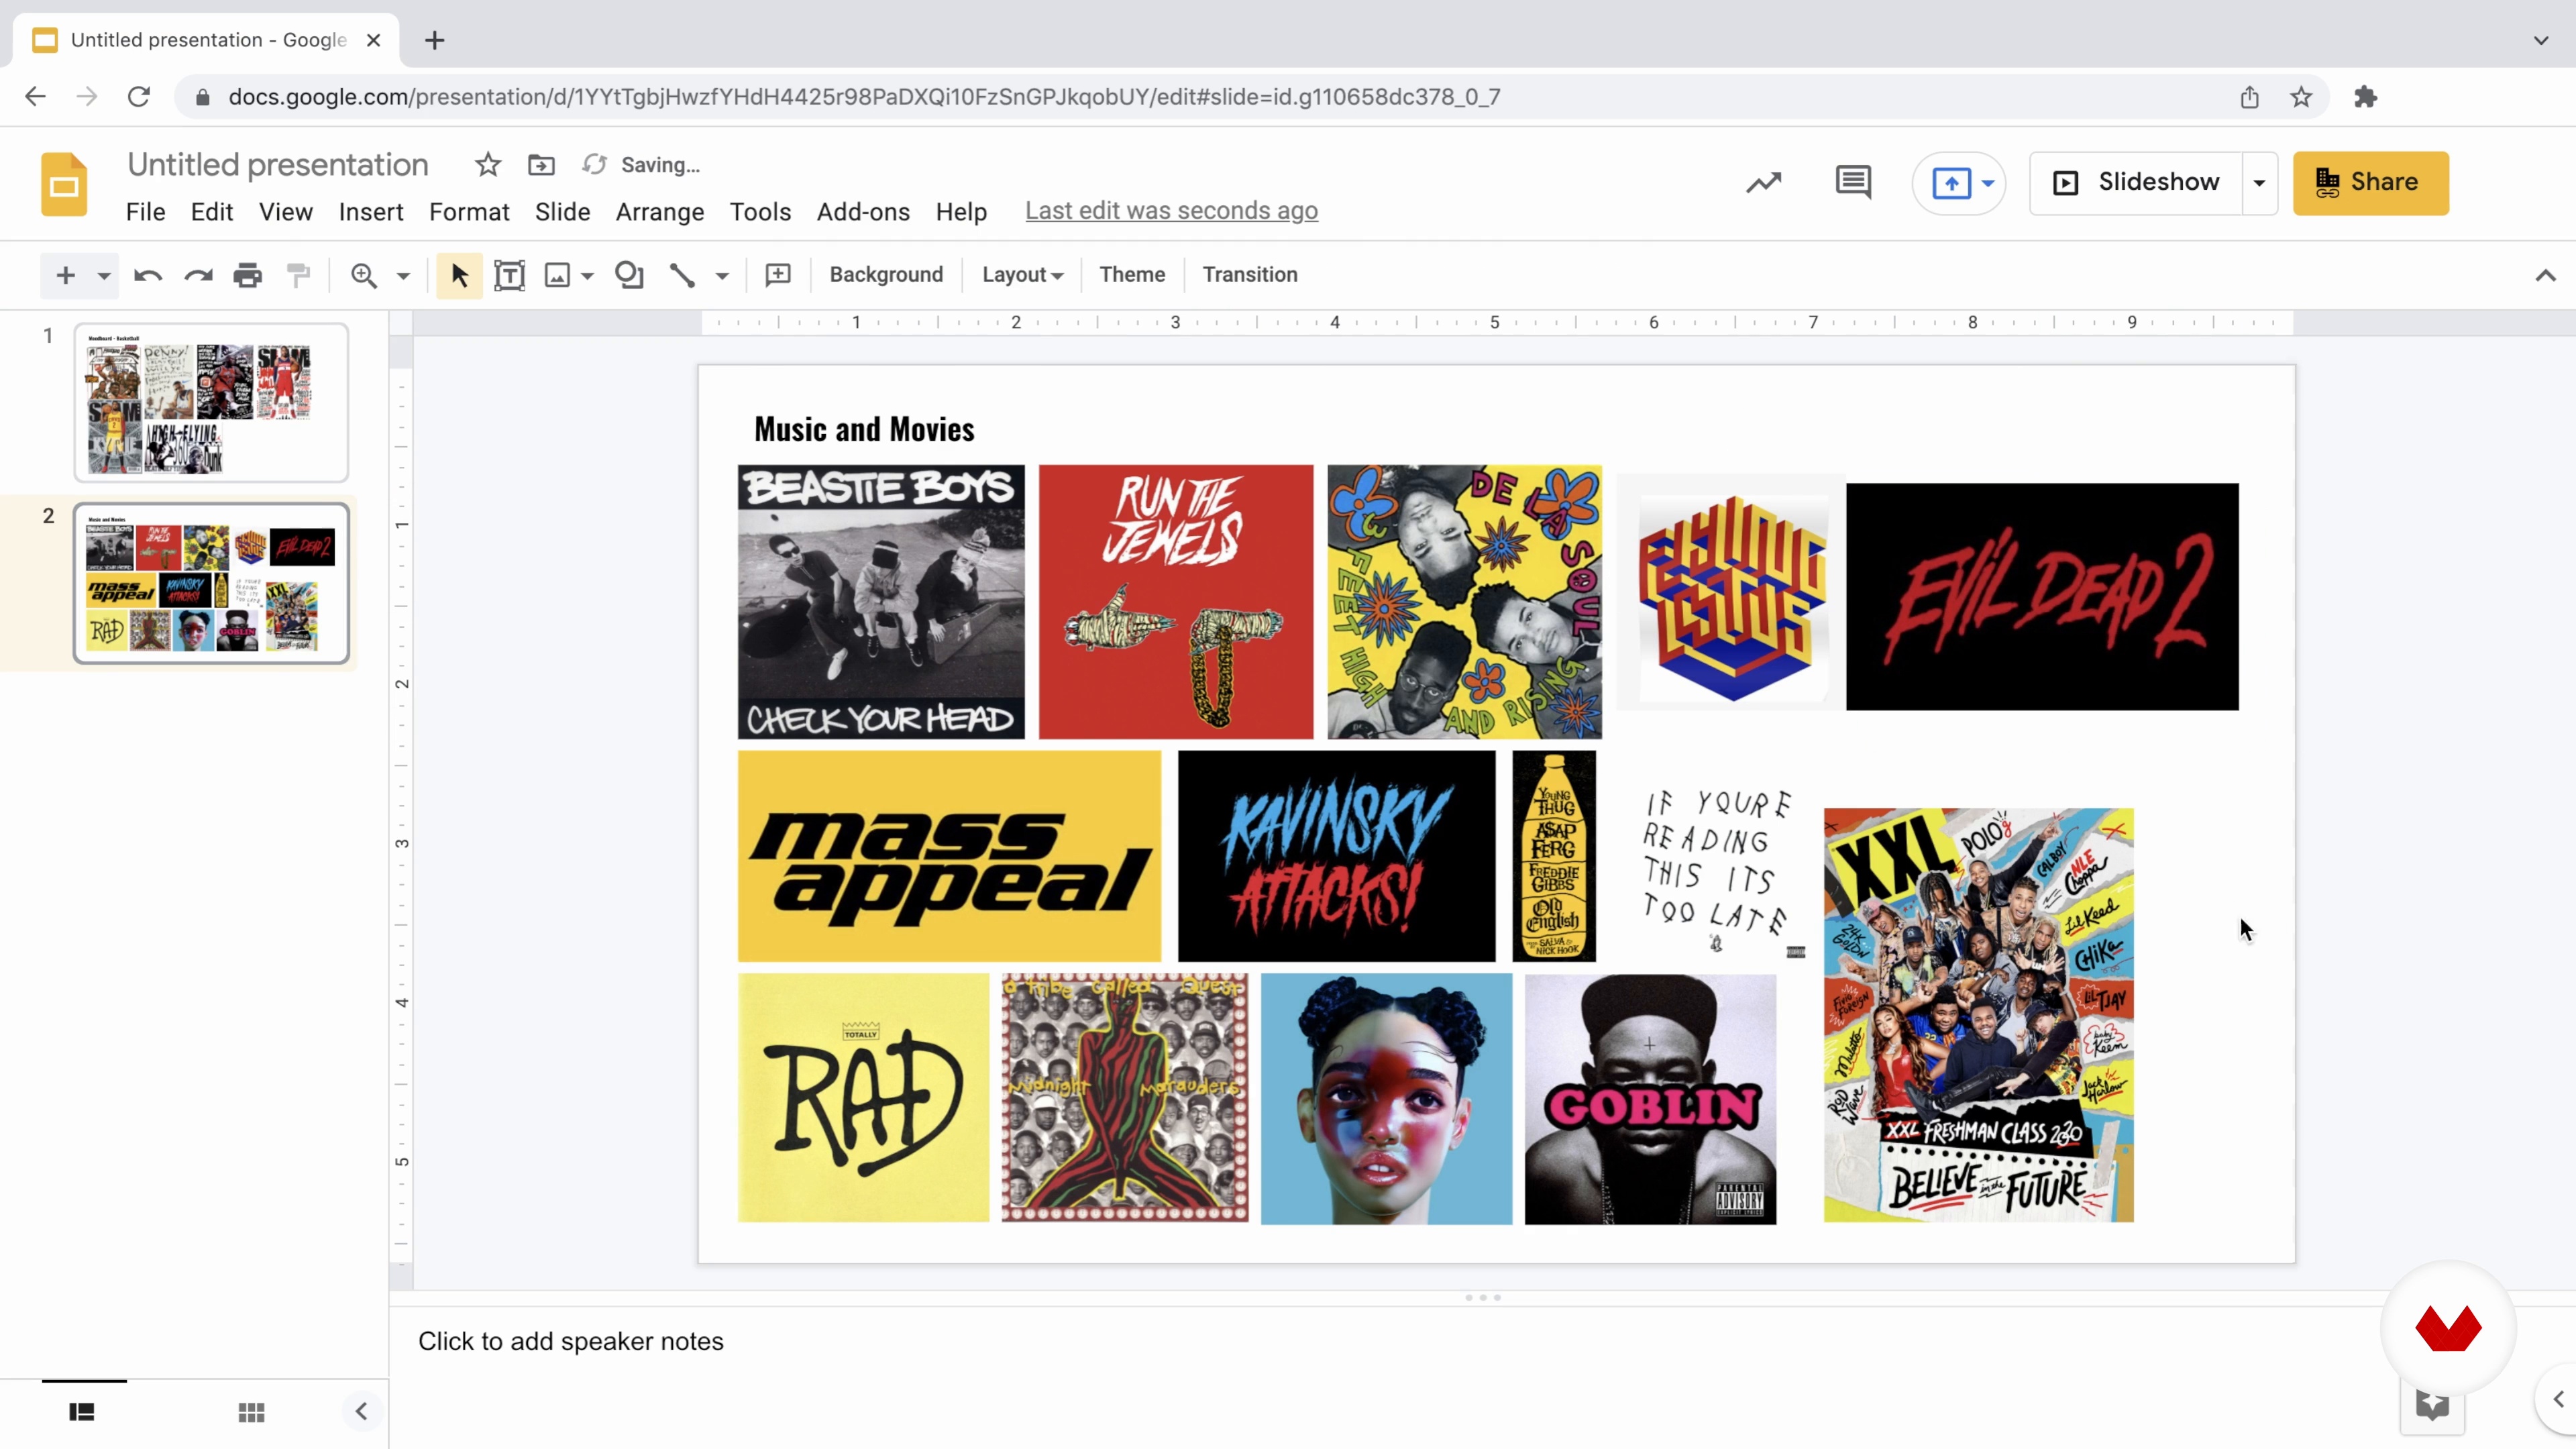The image size is (2576, 1449).
Task: Click the insert image icon
Action: coord(557,275)
